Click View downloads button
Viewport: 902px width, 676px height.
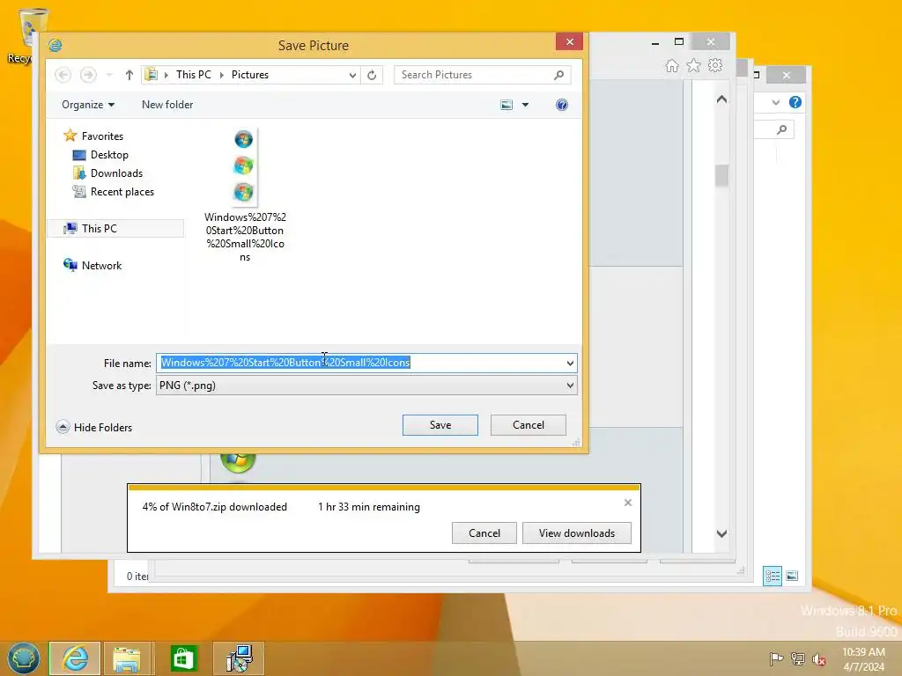click(x=576, y=533)
